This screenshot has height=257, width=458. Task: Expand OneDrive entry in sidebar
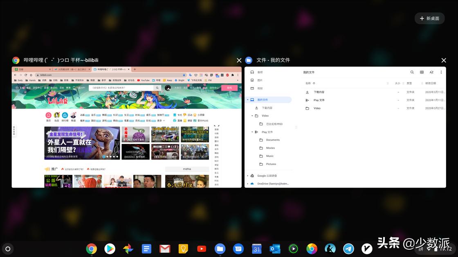[x=248, y=184]
